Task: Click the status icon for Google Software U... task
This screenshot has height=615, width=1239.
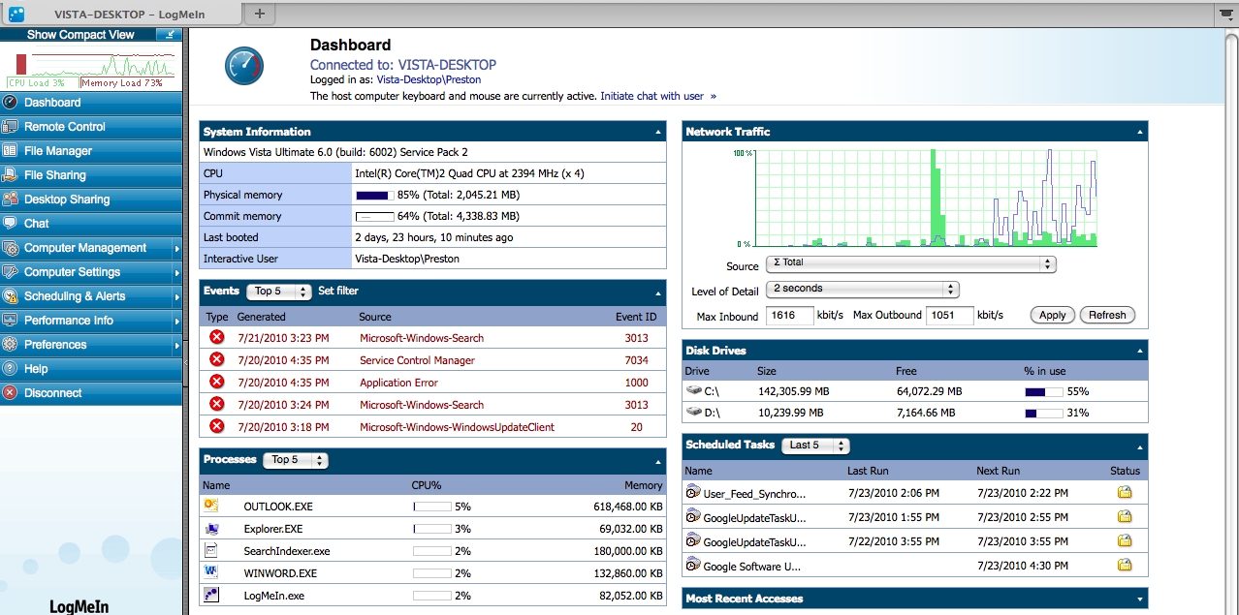Action: click(x=1125, y=564)
